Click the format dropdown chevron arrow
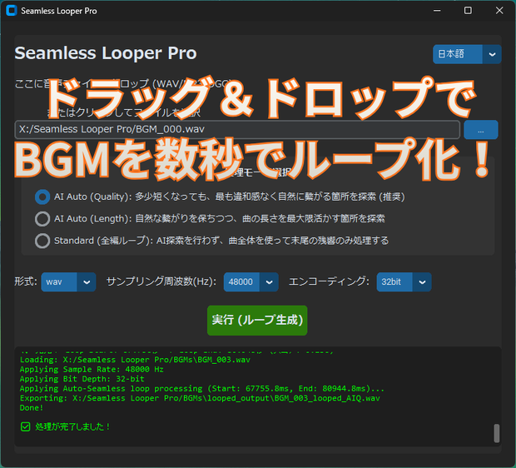Screen dimensions: 516x468 (87, 282)
